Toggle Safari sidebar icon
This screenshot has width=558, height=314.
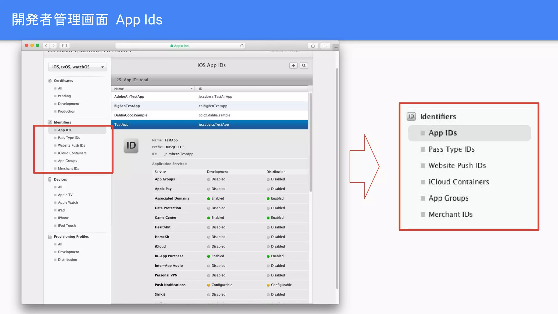(x=65, y=46)
